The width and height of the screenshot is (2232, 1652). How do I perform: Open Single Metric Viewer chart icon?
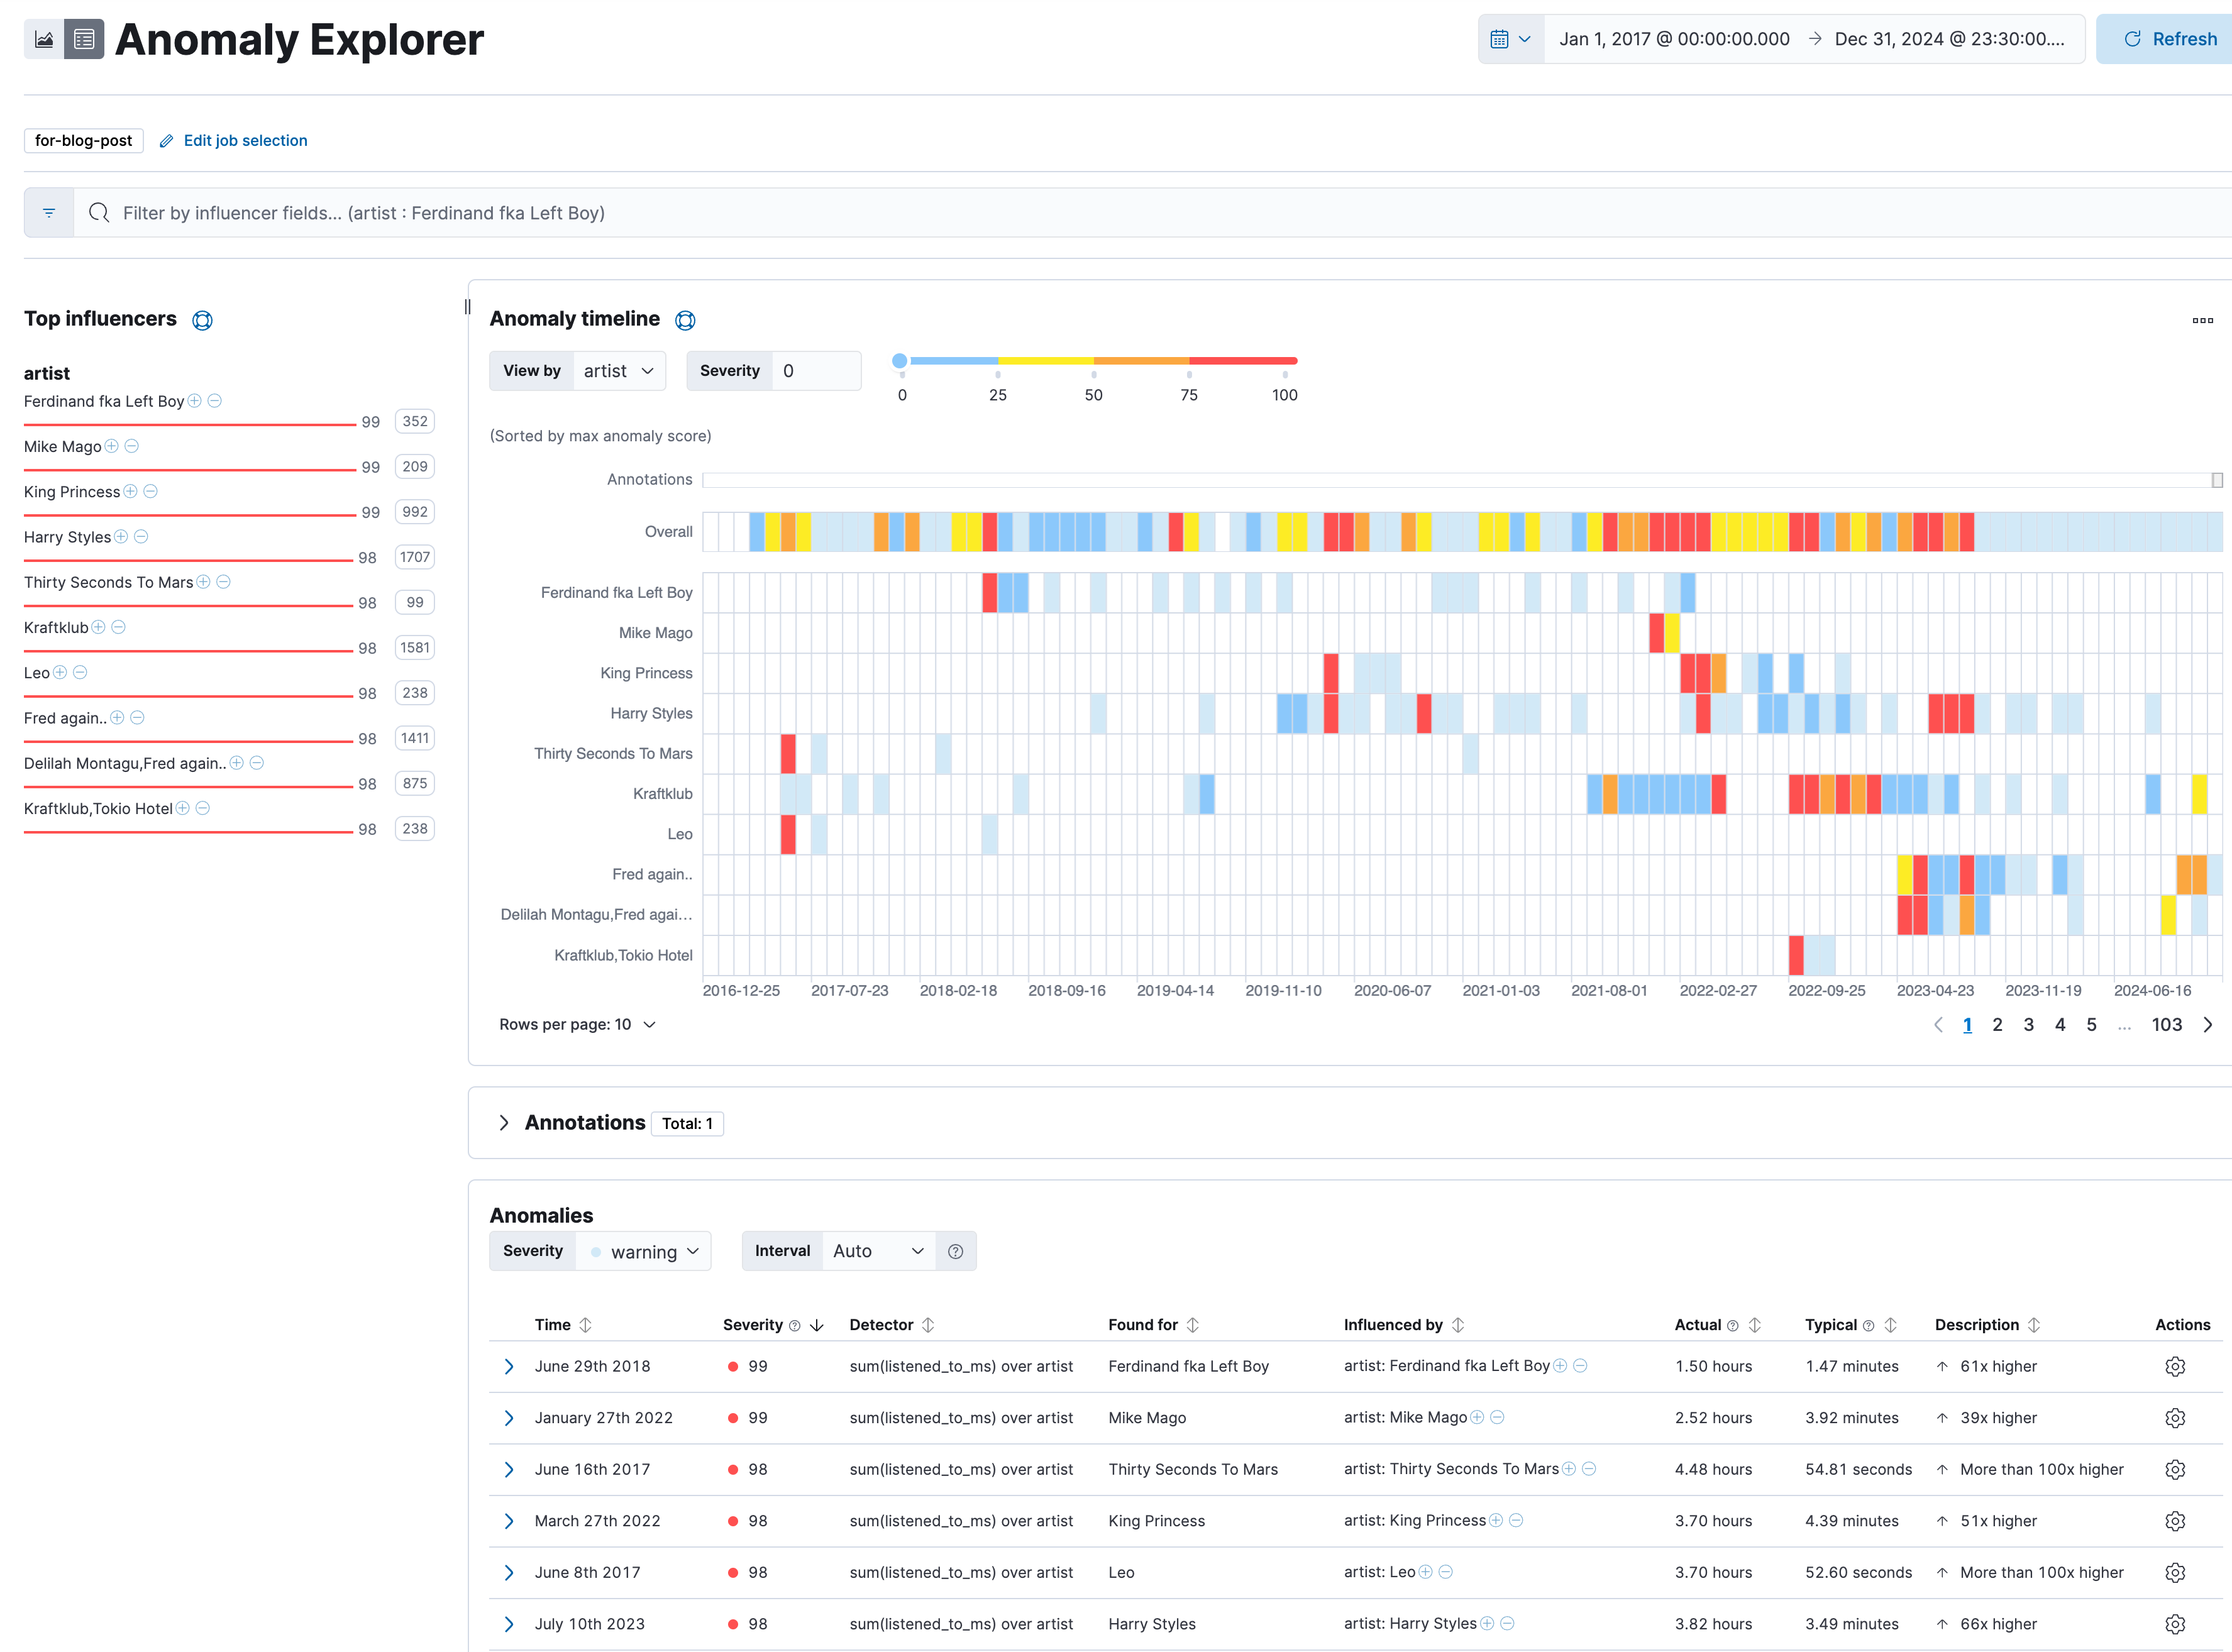44,39
